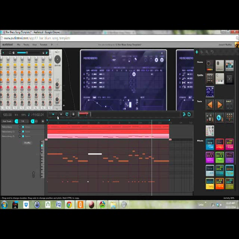Select the colorful sampler device in Drums row
This screenshot has height=239, width=239.
point(229,65)
